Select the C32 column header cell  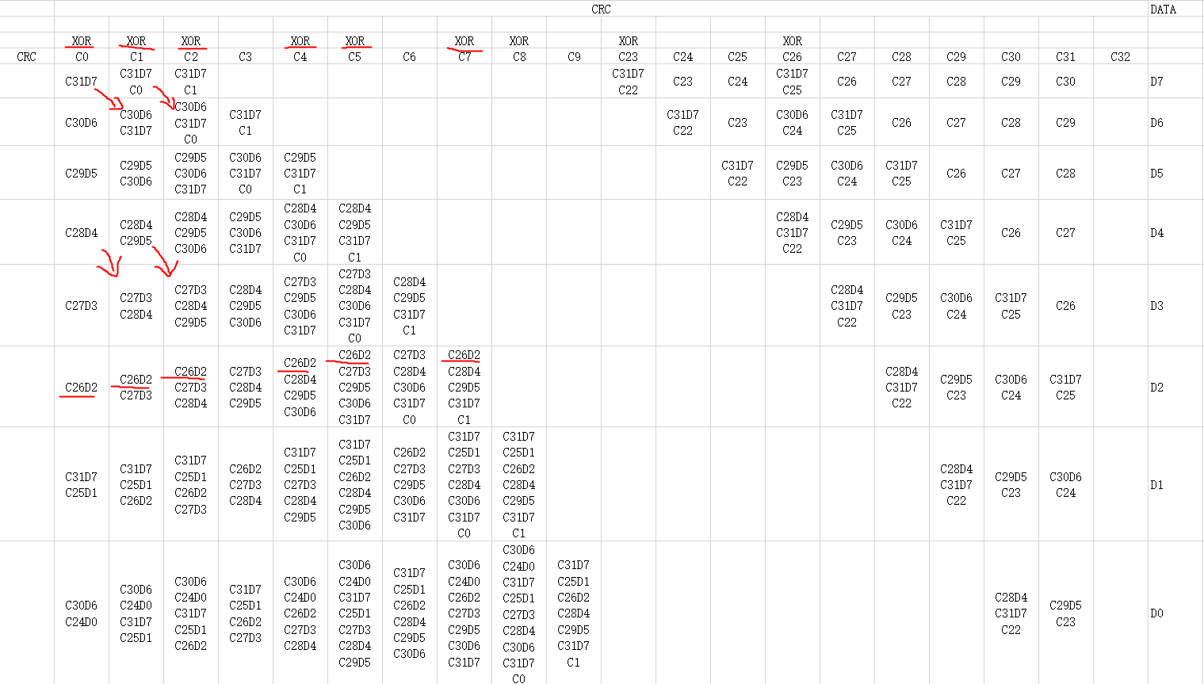[x=1121, y=57]
